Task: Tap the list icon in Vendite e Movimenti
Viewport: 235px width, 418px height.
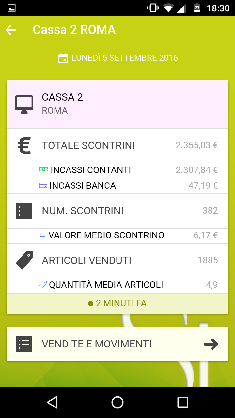Action: click(24, 344)
